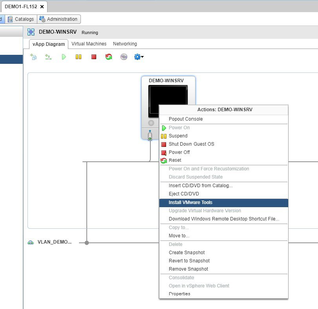Select the VLAN_DEMO... network label
The height and width of the screenshot is (309, 318).
click(x=55, y=242)
